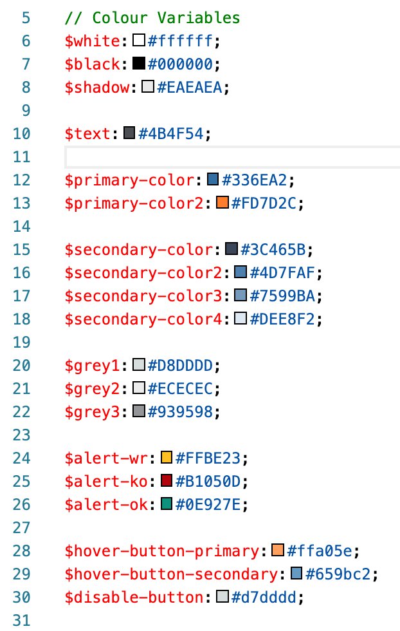Click the $secondary-color4 variable name
The width and height of the screenshot is (400, 631).
143,319
